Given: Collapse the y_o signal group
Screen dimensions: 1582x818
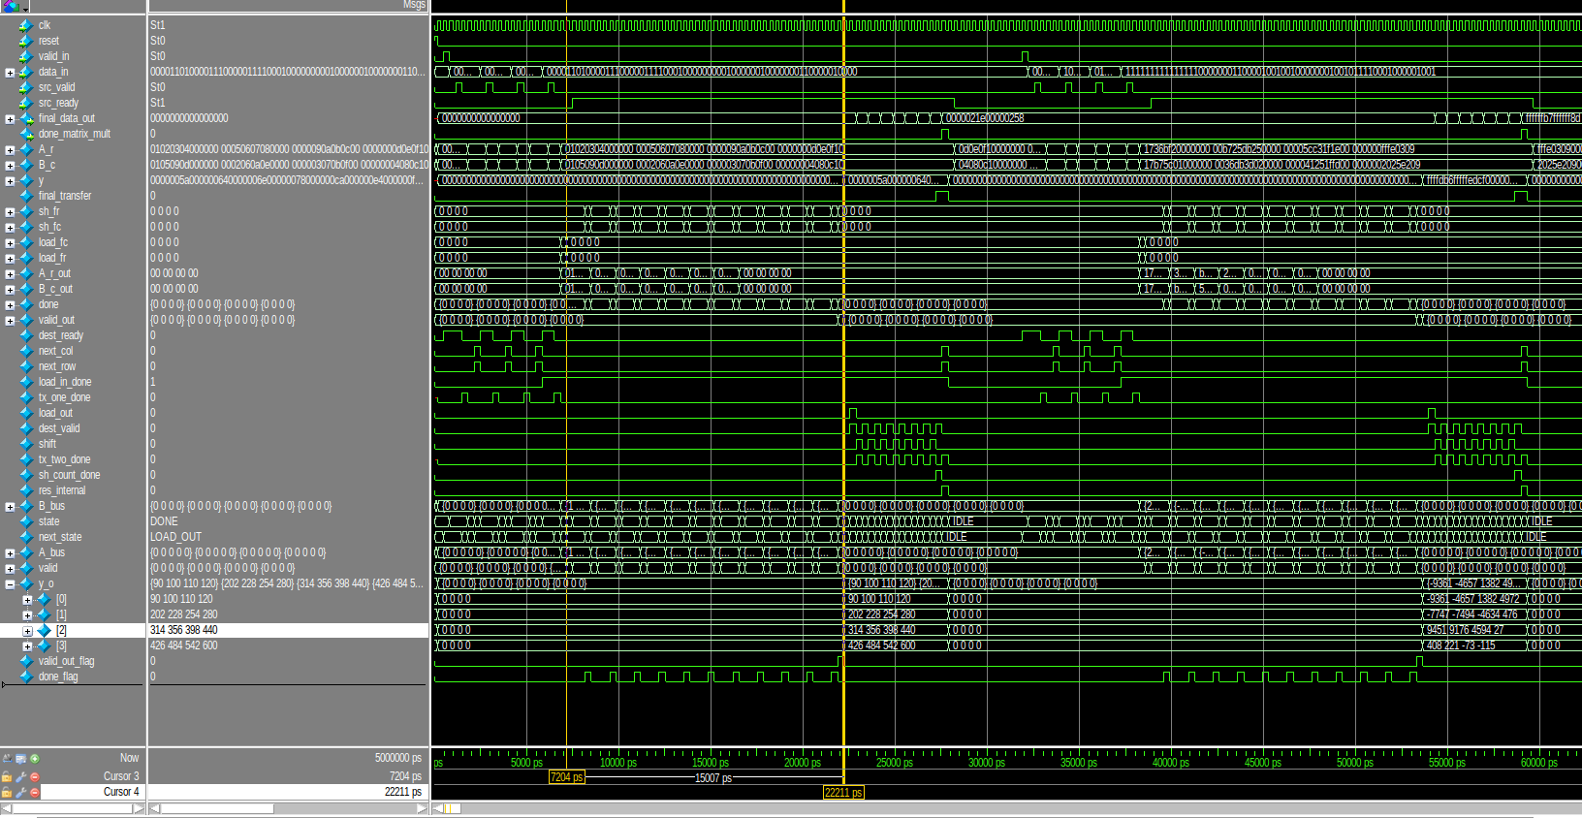Looking at the screenshot, I should point(10,583).
